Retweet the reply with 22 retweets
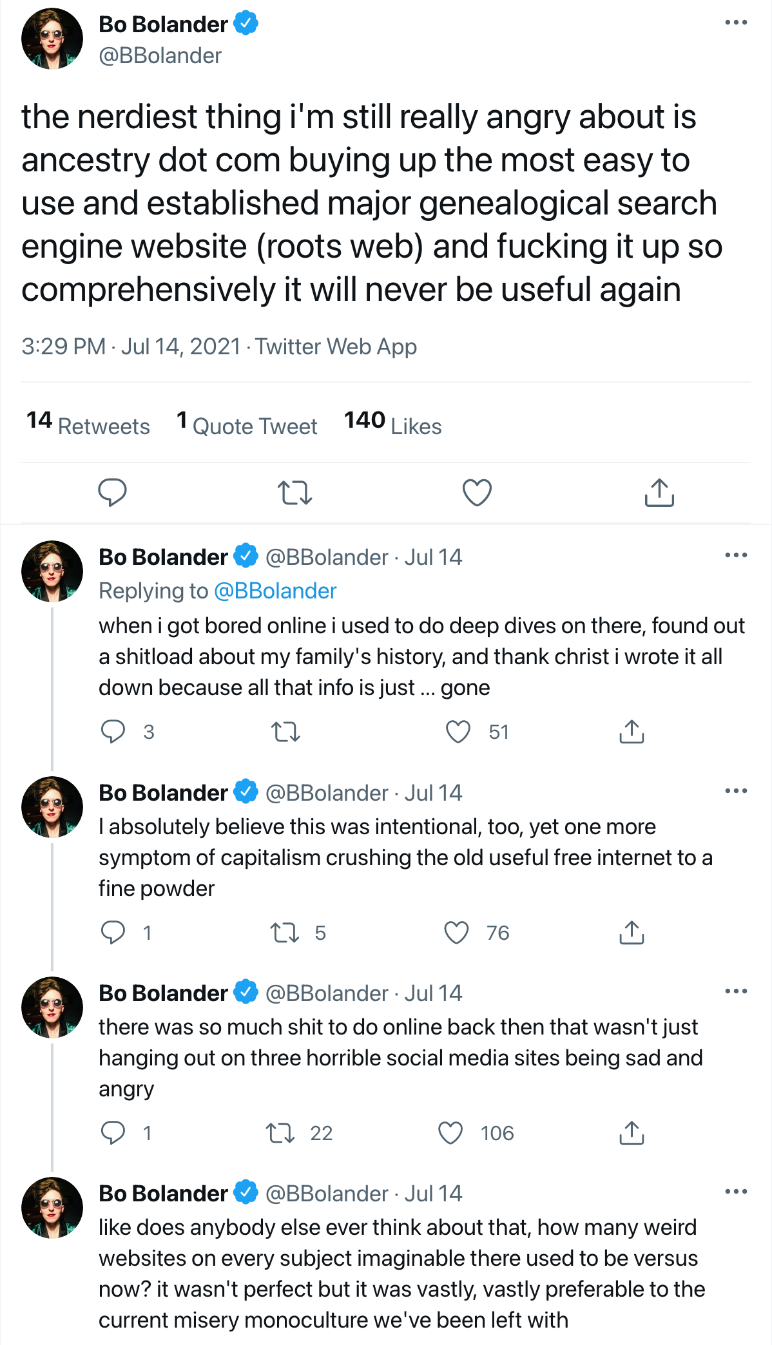772x1345 pixels. click(281, 1133)
